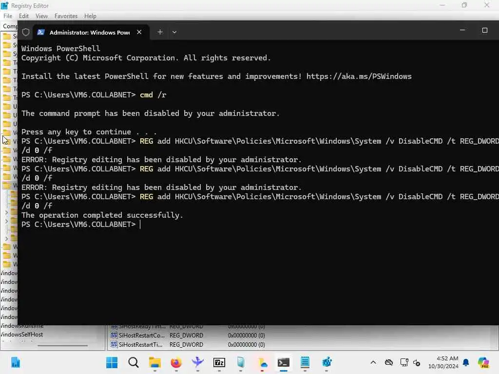Open the yellow and blue app on taskbar

pyautogui.click(x=262, y=362)
